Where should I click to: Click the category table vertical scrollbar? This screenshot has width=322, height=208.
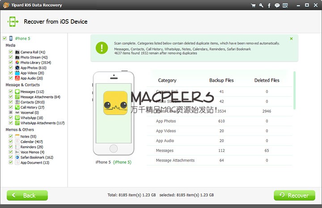click(294, 90)
